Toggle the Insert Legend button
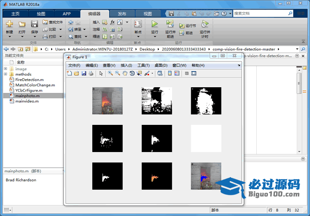Screen dimensions: 310x216 click(x=177, y=73)
